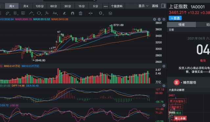Click the DEA:30.49 MACD label
The image size is (210, 122).
[x=32, y=86]
